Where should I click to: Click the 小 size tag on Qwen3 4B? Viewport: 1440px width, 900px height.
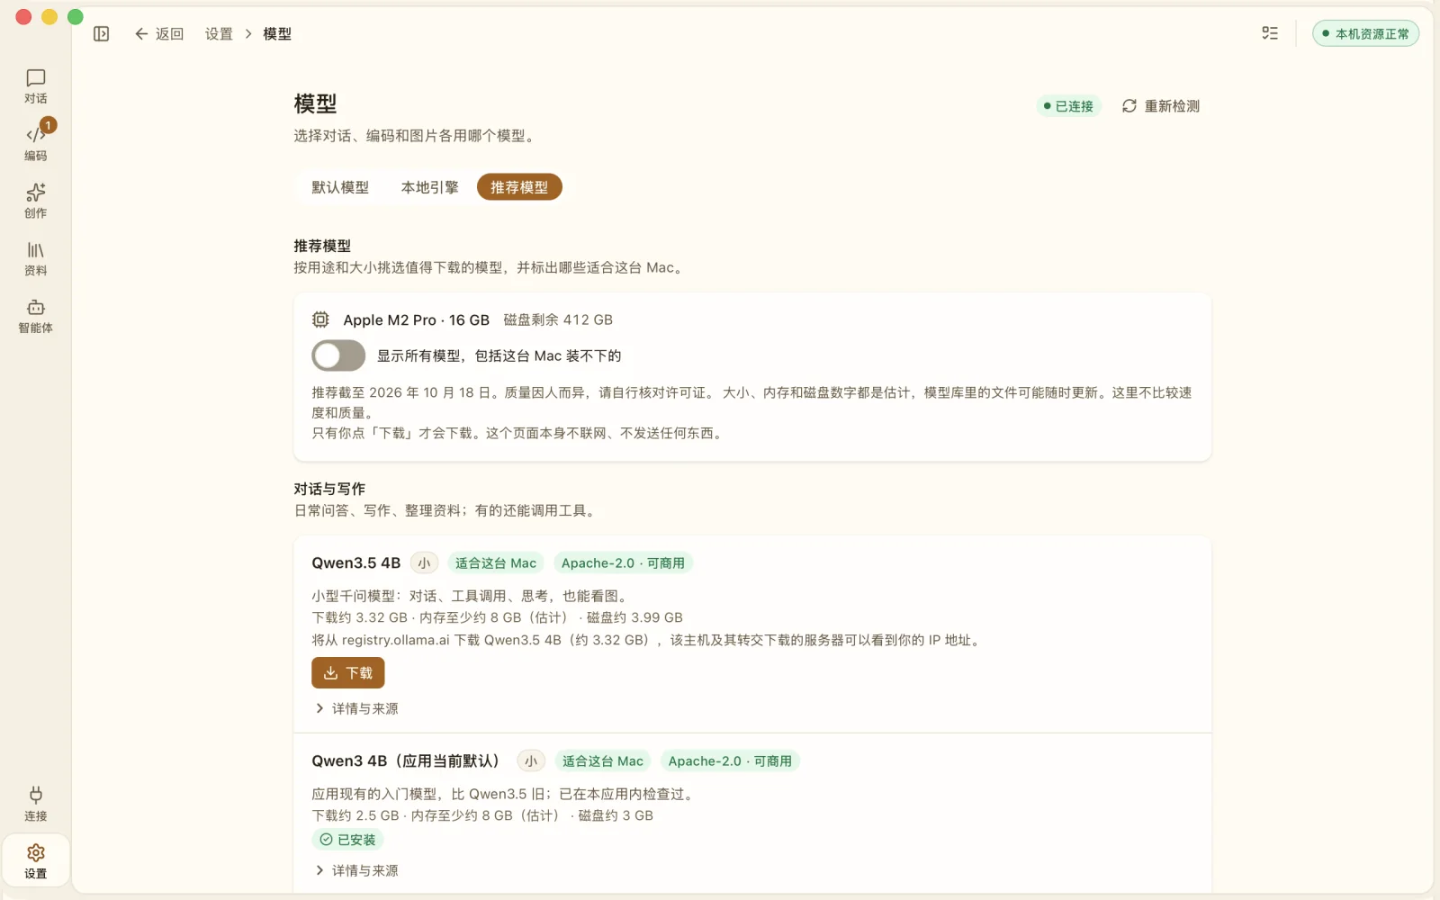531,761
